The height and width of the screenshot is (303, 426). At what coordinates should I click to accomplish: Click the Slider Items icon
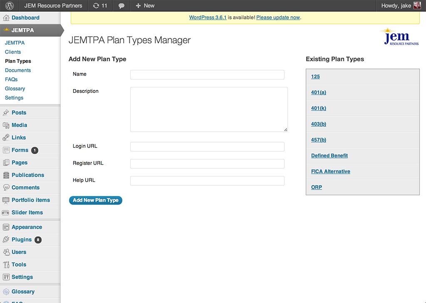coord(5,213)
